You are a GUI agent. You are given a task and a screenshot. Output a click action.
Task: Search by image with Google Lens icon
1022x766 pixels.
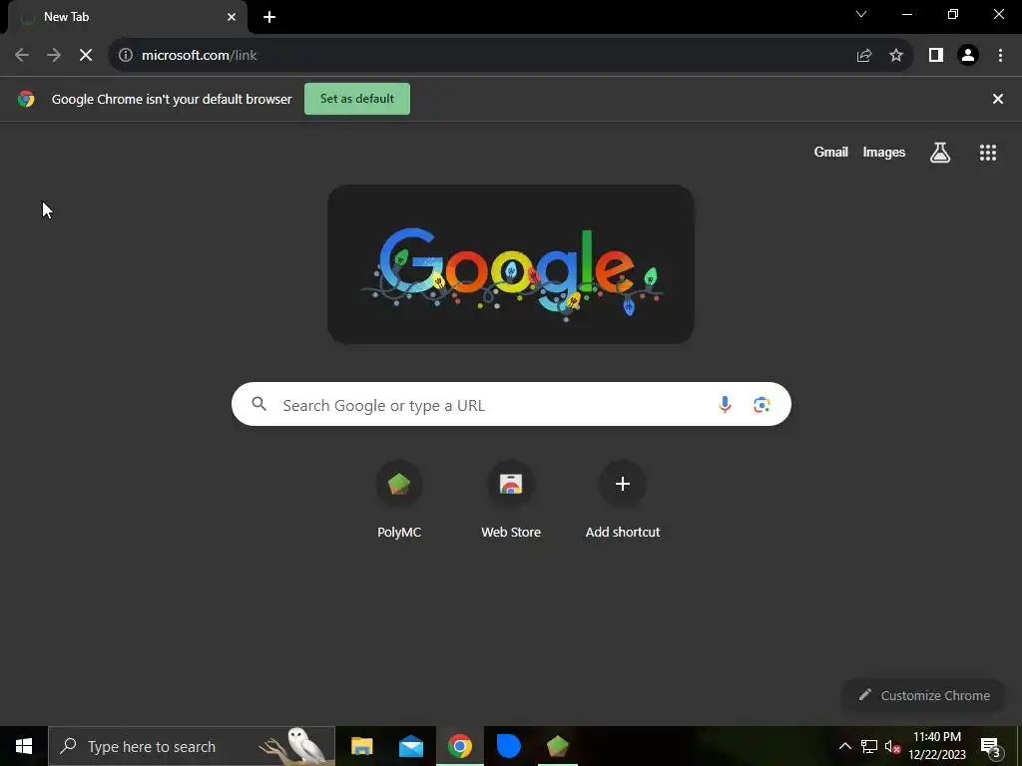coord(762,405)
